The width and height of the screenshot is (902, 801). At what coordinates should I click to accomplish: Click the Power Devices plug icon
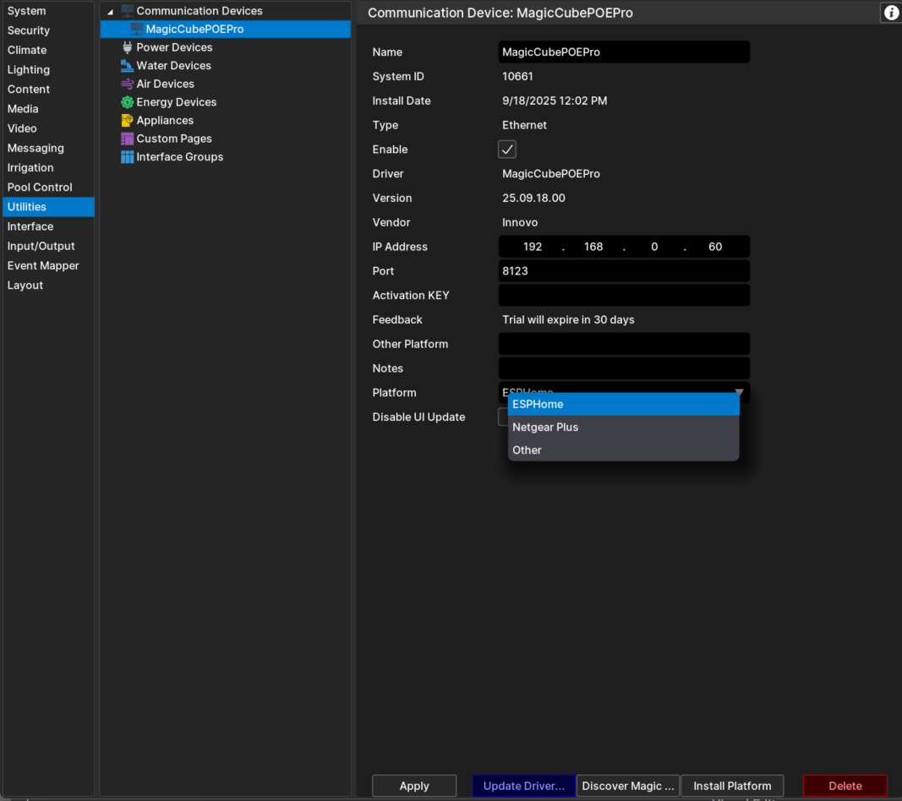tap(128, 47)
